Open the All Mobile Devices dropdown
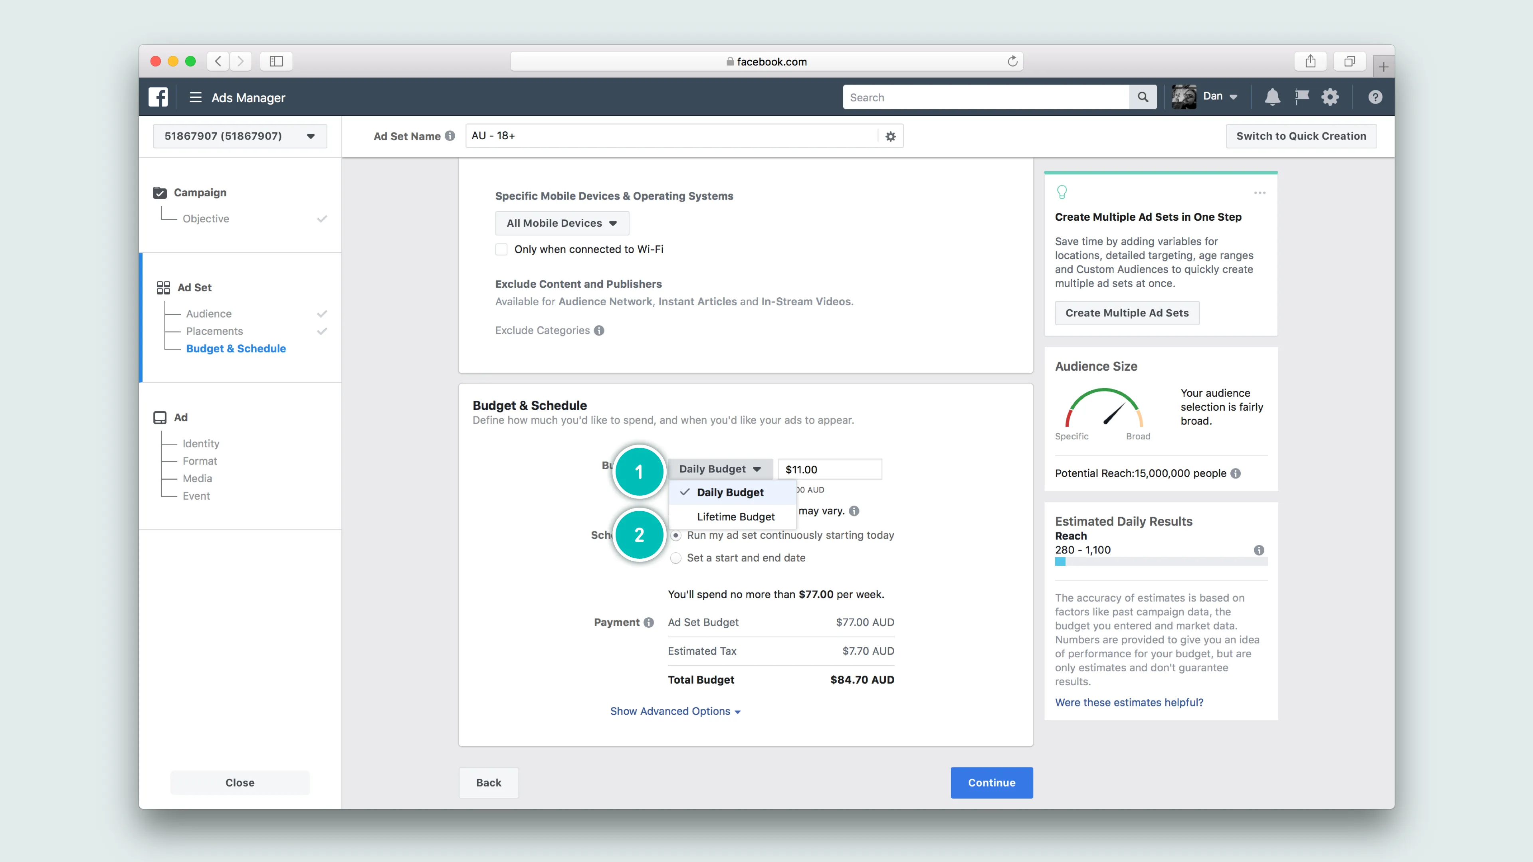 [561, 223]
